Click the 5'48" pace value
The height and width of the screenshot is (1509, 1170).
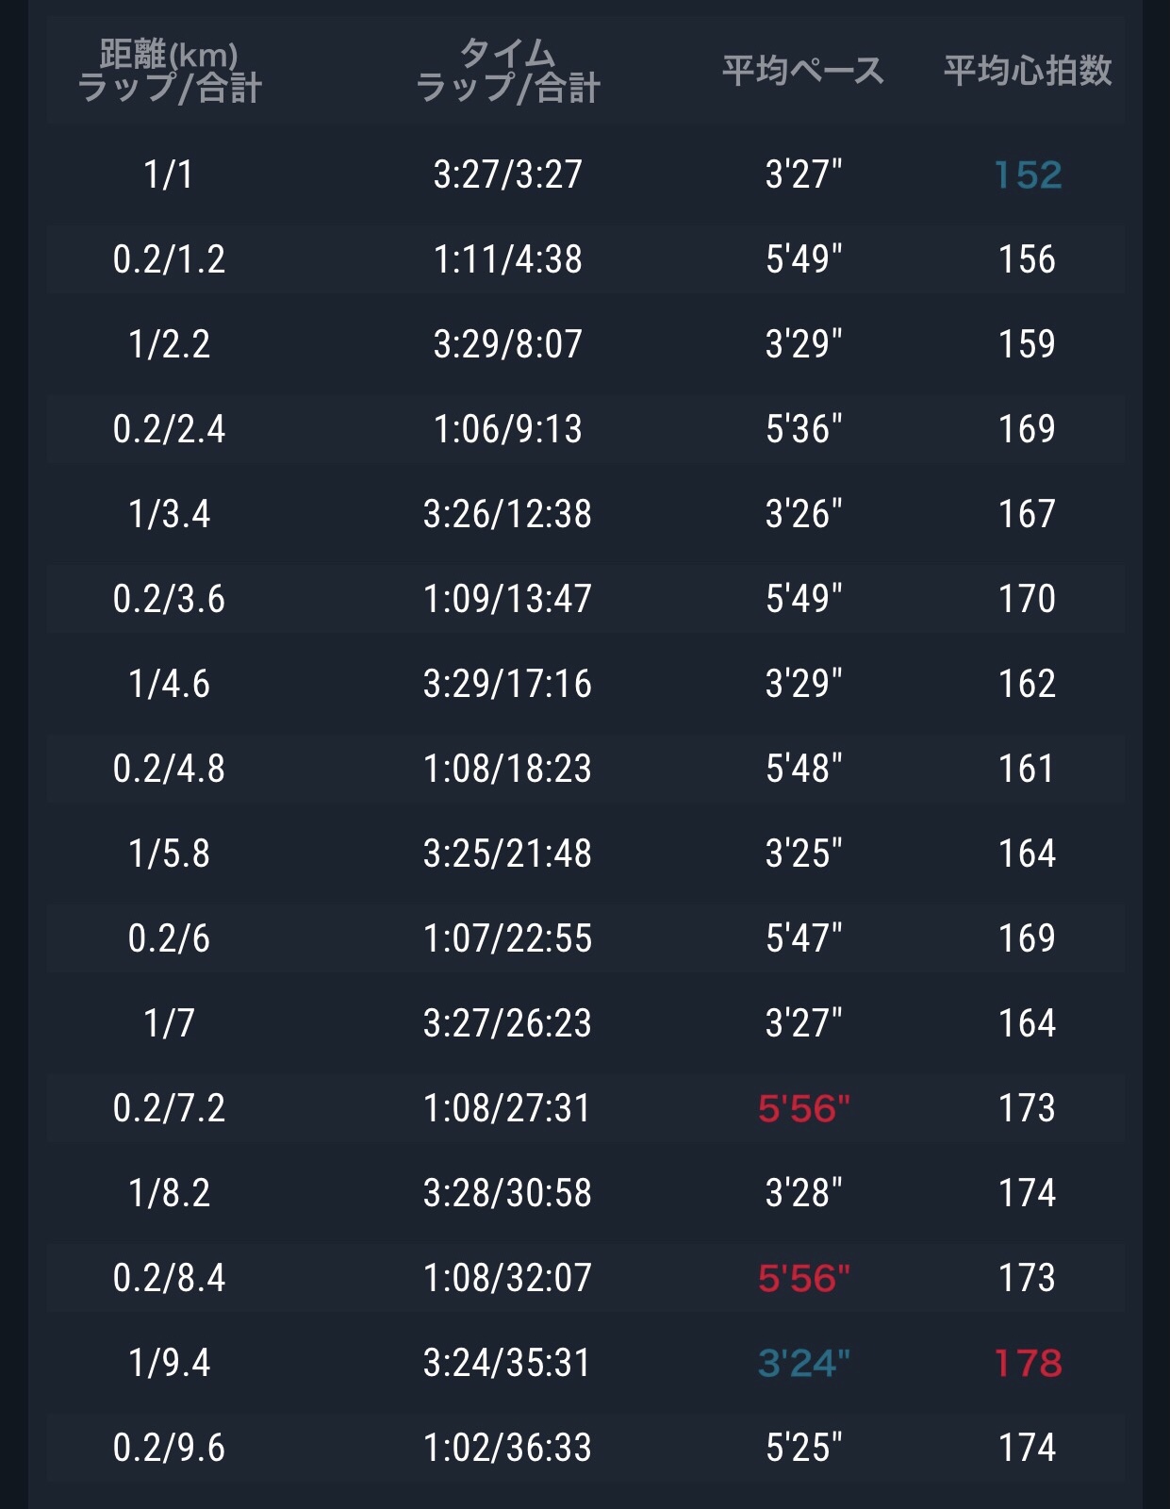[803, 769]
